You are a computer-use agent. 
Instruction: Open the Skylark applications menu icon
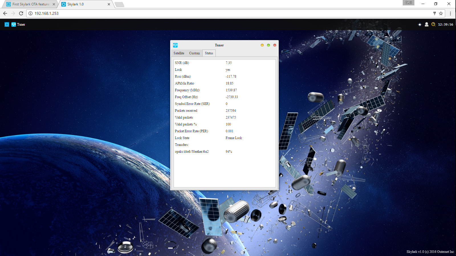[x=7, y=24]
